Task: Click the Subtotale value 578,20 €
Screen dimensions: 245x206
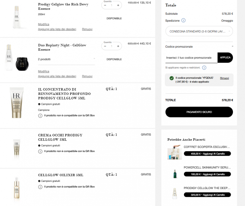Action: click(x=227, y=14)
